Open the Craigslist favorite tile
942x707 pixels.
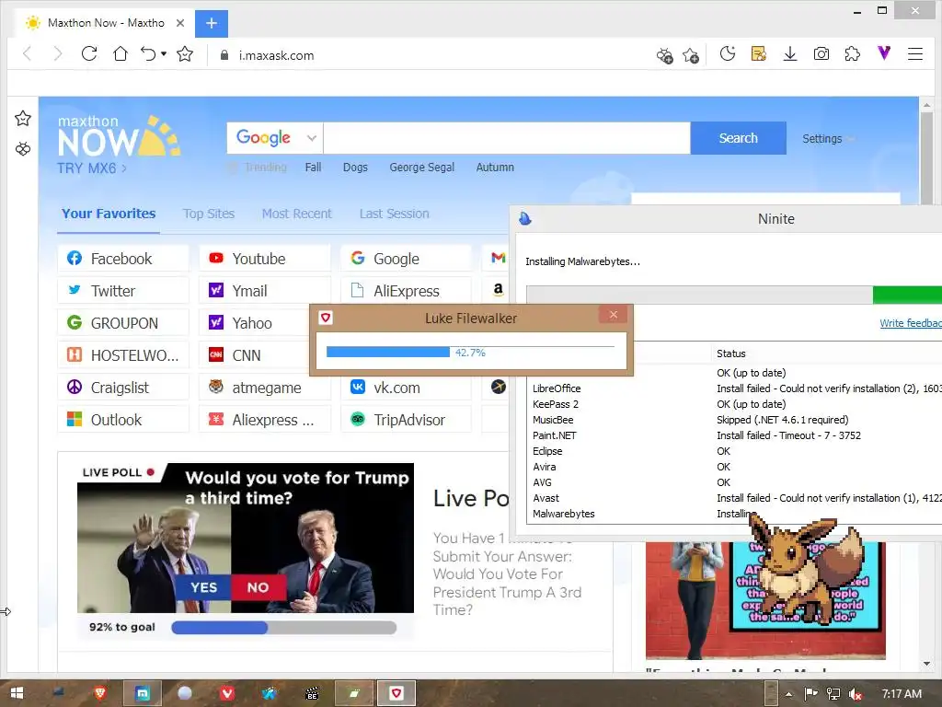click(x=123, y=388)
